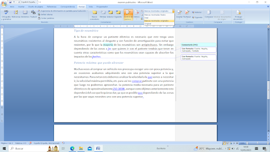Image resolution: width=270 pixels, height=152 pixels.
Task: Switch to the Insertar tab
Action: pos(21,7)
